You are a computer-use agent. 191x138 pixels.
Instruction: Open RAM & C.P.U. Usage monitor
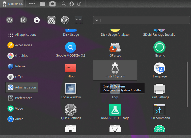(115, 112)
